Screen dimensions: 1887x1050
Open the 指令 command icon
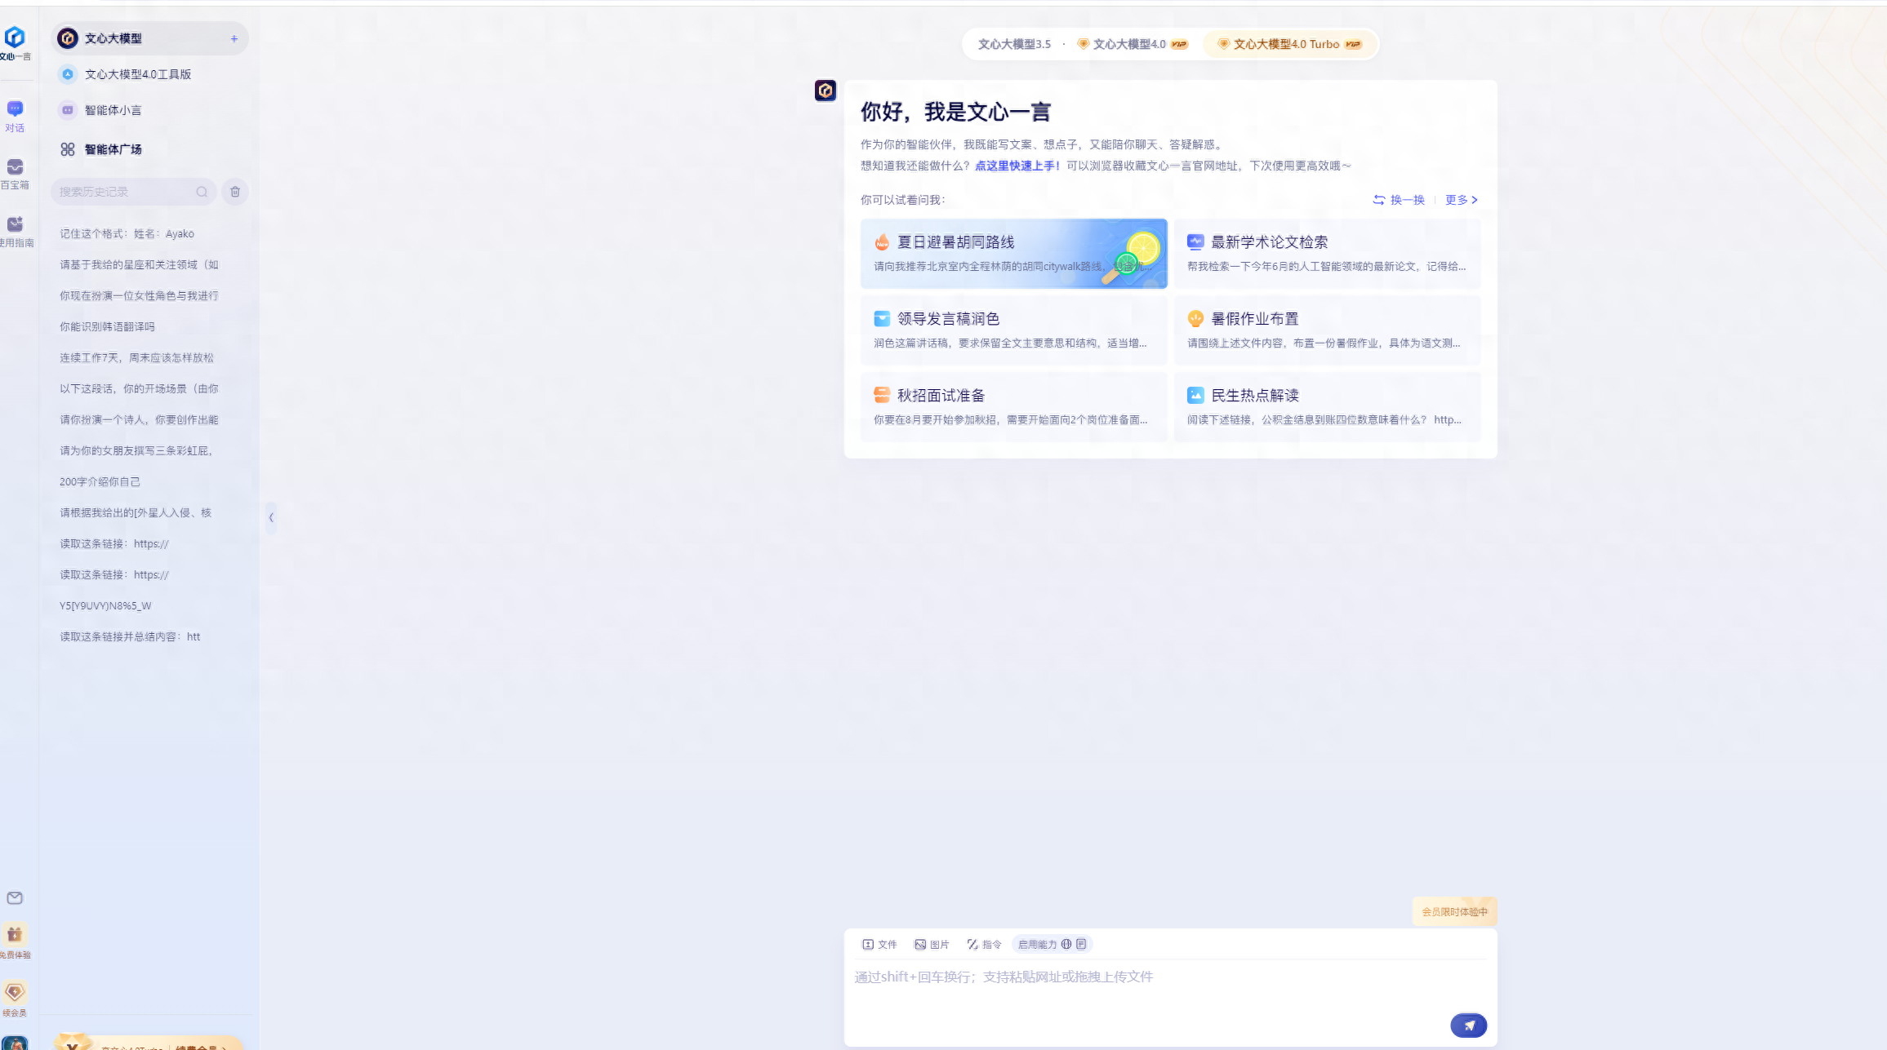point(983,944)
